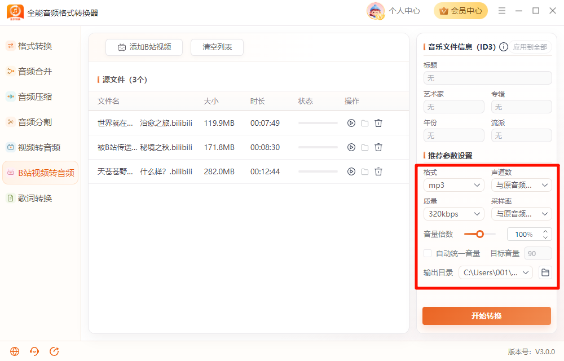Click the 目标音量 field showing 90
Image resolution: width=564 pixels, height=361 pixels.
pyautogui.click(x=538, y=253)
